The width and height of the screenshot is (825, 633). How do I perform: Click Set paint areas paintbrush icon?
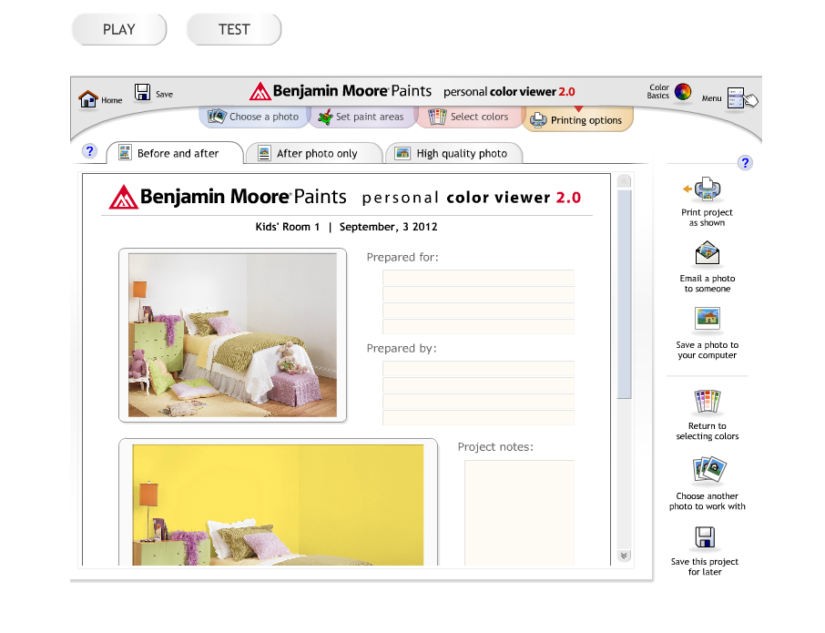click(326, 117)
